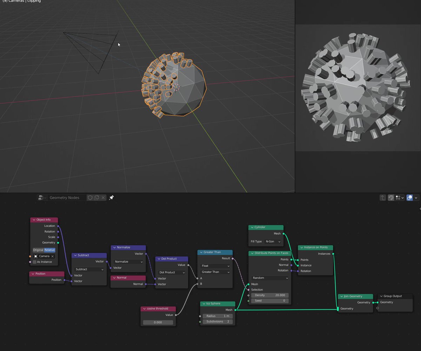This screenshot has width=421, height=351.
Task: Click the Camera object icon in Object Info
Action: point(36,256)
